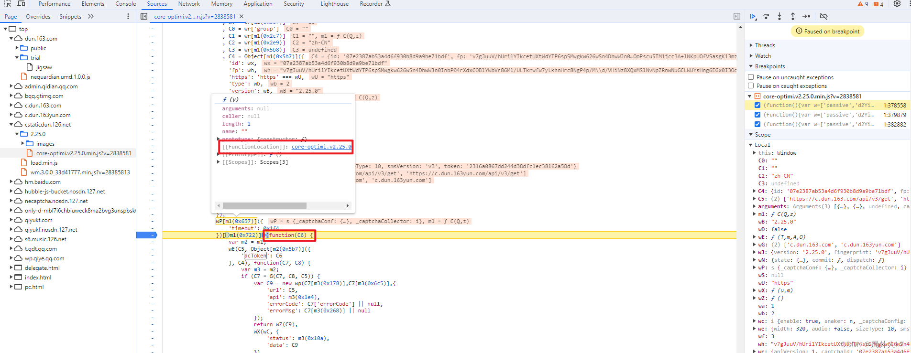Screen dimensions: 911x353
Task: Resume script execution
Action: click(753, 16)
